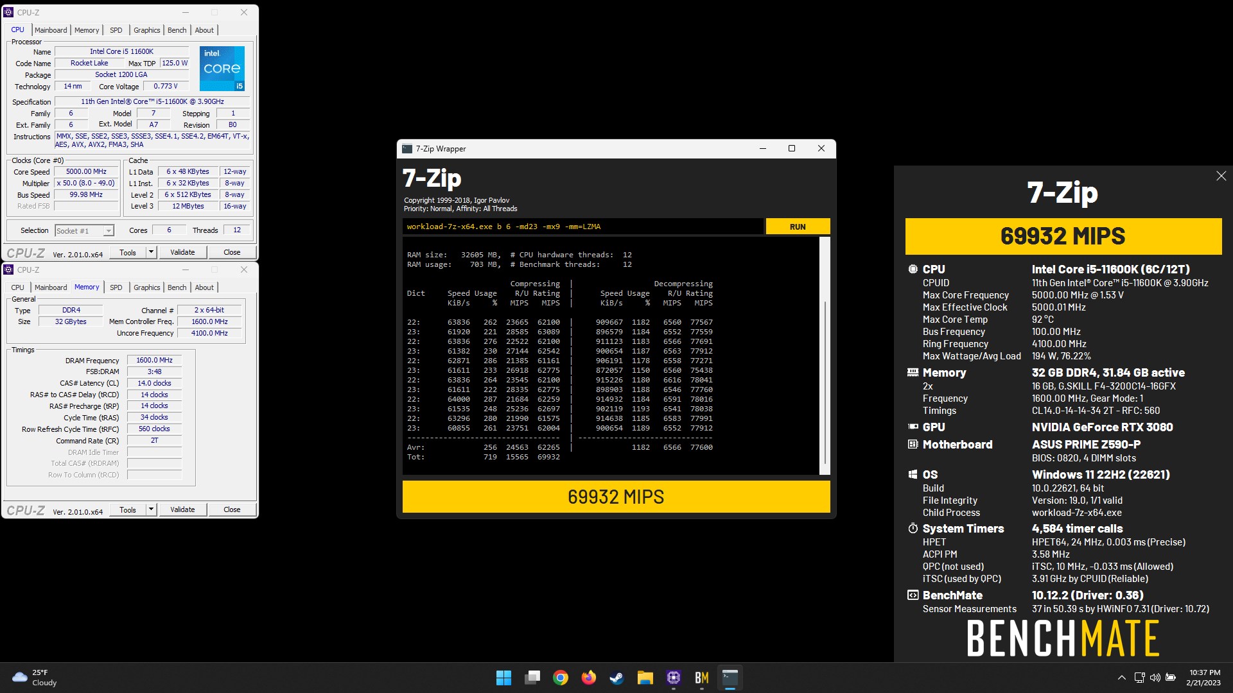The height and width of the screenshot is (693, 1233).
Task: Click Row Refresh Cycle 560 clocks value
Action: (x=154, y=429)
